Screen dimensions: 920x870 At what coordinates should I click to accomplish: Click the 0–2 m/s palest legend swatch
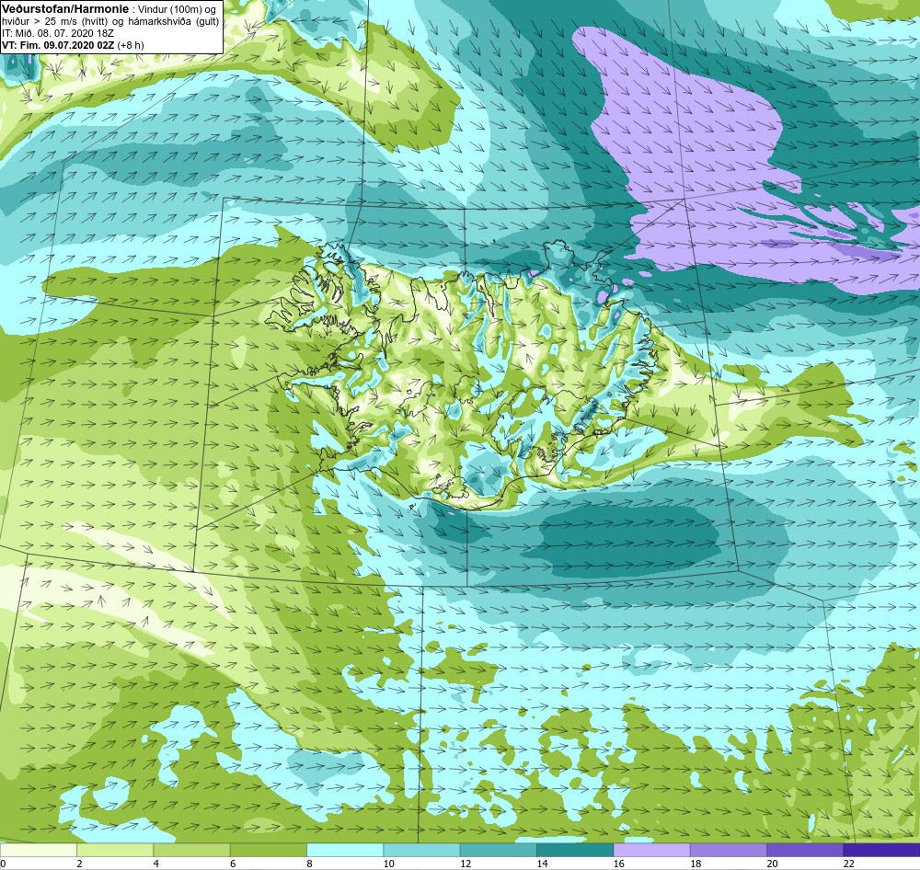click(38, 850)
